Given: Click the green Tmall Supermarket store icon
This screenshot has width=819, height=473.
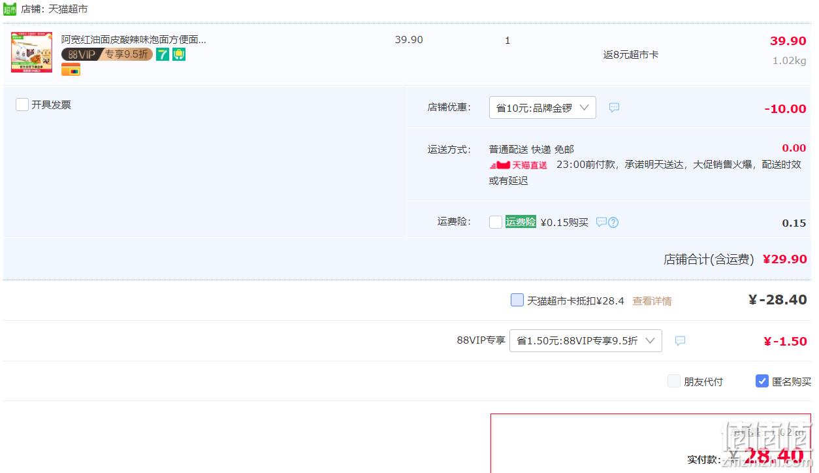Looking at the screenshot, I should point(10,9).
